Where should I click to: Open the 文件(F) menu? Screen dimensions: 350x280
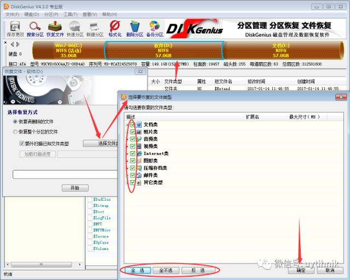[12, 15]
